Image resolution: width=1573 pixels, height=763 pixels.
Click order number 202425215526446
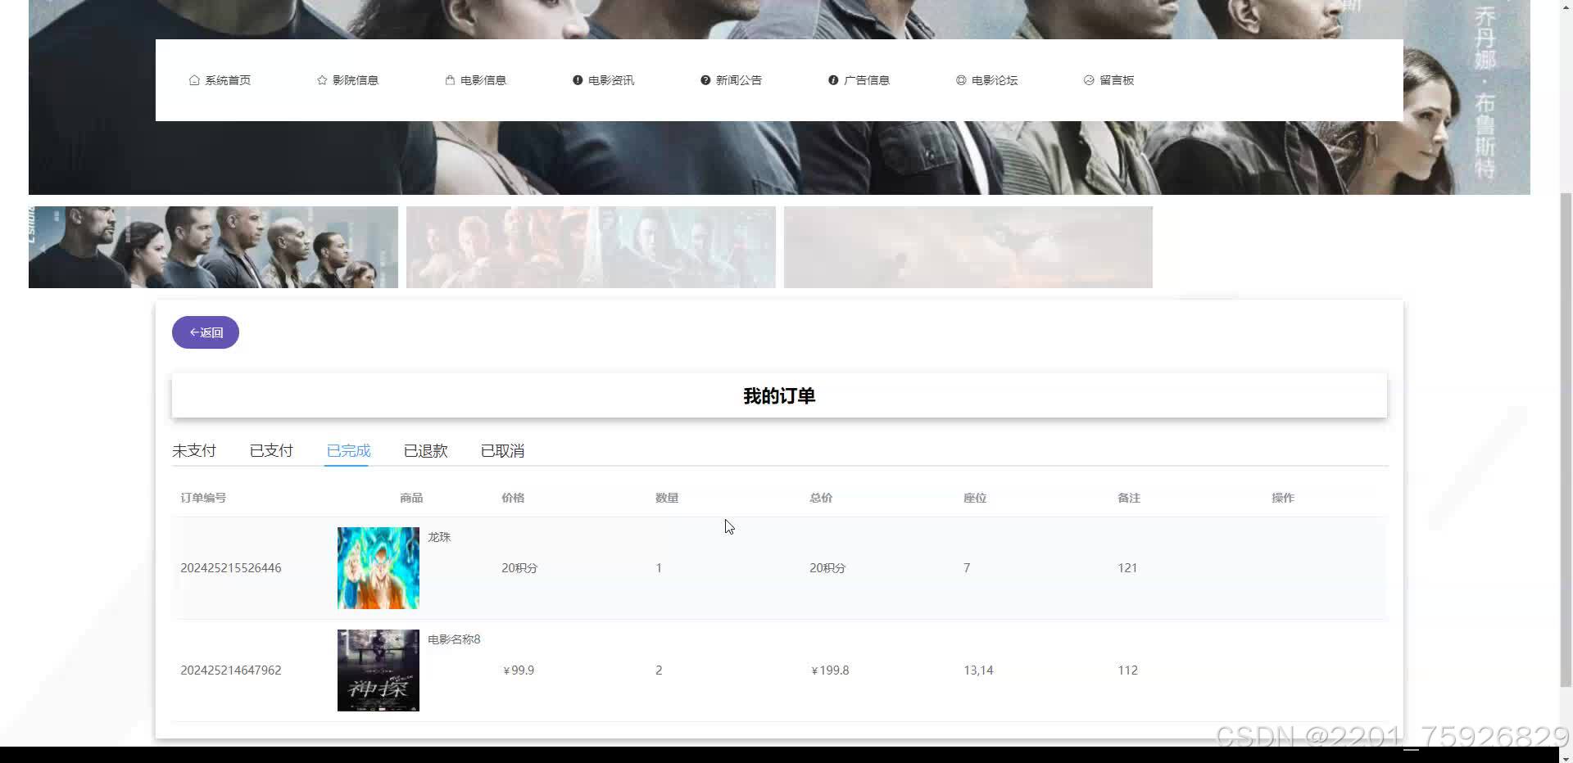pos(231,568)
